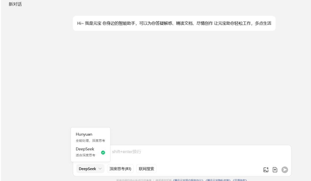The height and width of the screenshot is (181, 311).
Task: Click the upload file icon
Action: (275, 170)
